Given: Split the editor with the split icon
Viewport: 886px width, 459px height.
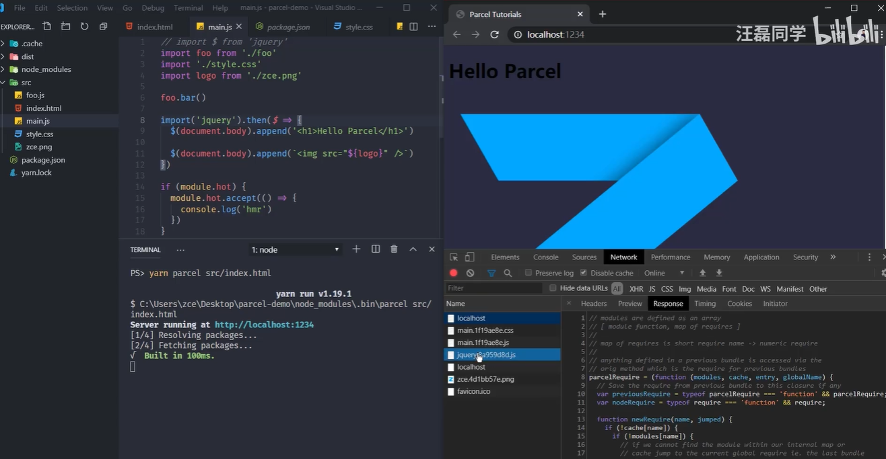Looking at the screenshot, I should 413,26.
